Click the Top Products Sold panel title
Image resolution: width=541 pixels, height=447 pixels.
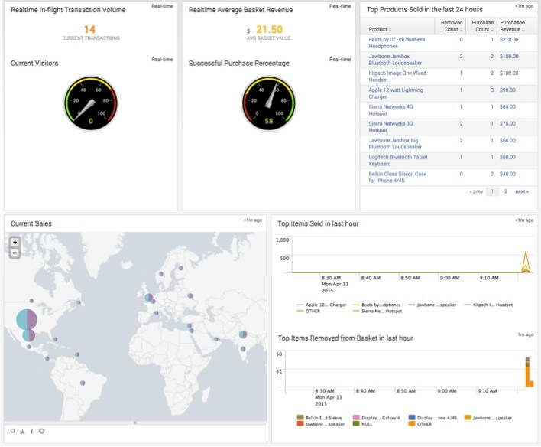424,10
